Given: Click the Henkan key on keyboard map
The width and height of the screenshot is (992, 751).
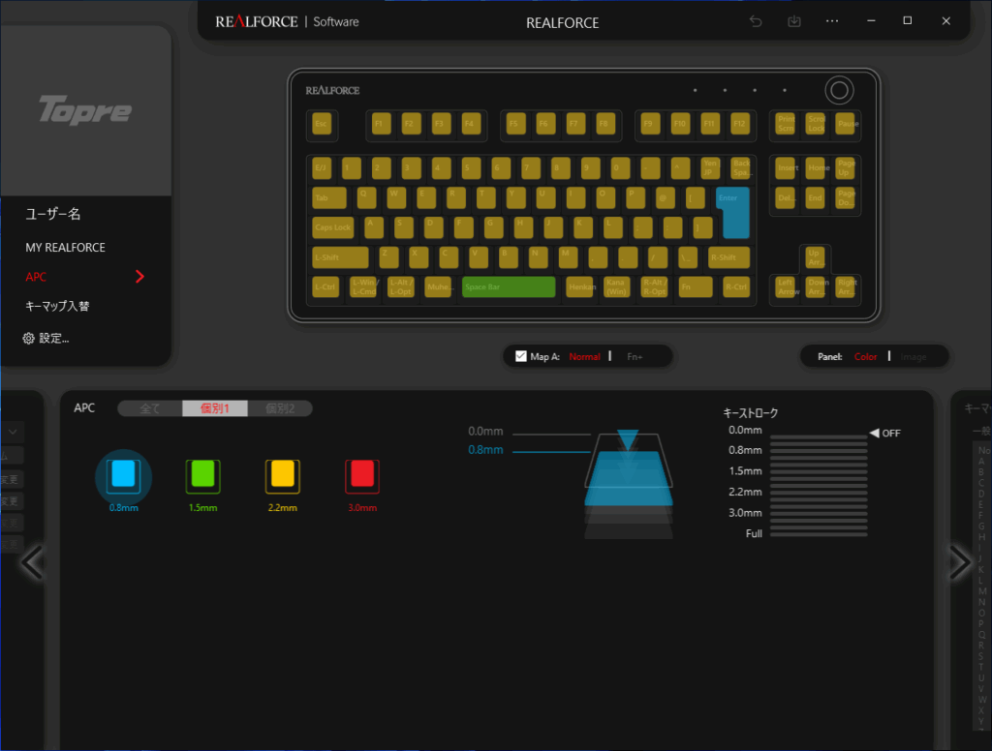Looking at the screenshot, I should 580,287.
